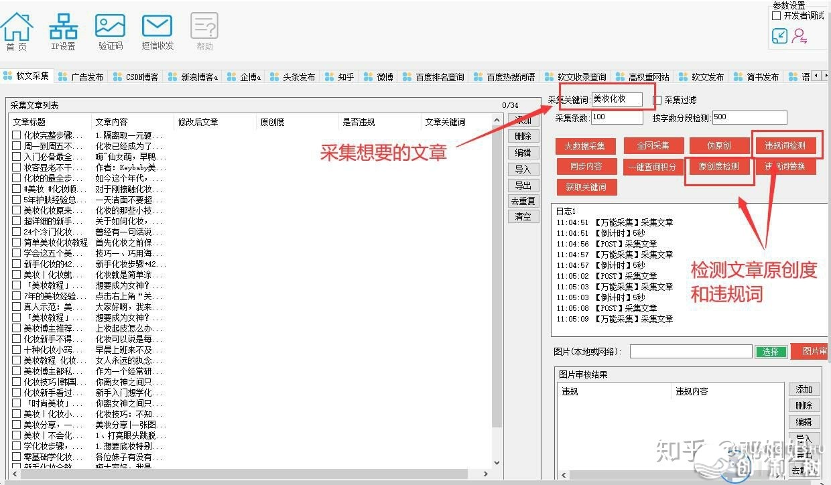
Task: Focus the 采集关键词 input field
Action: pos(617,99)
